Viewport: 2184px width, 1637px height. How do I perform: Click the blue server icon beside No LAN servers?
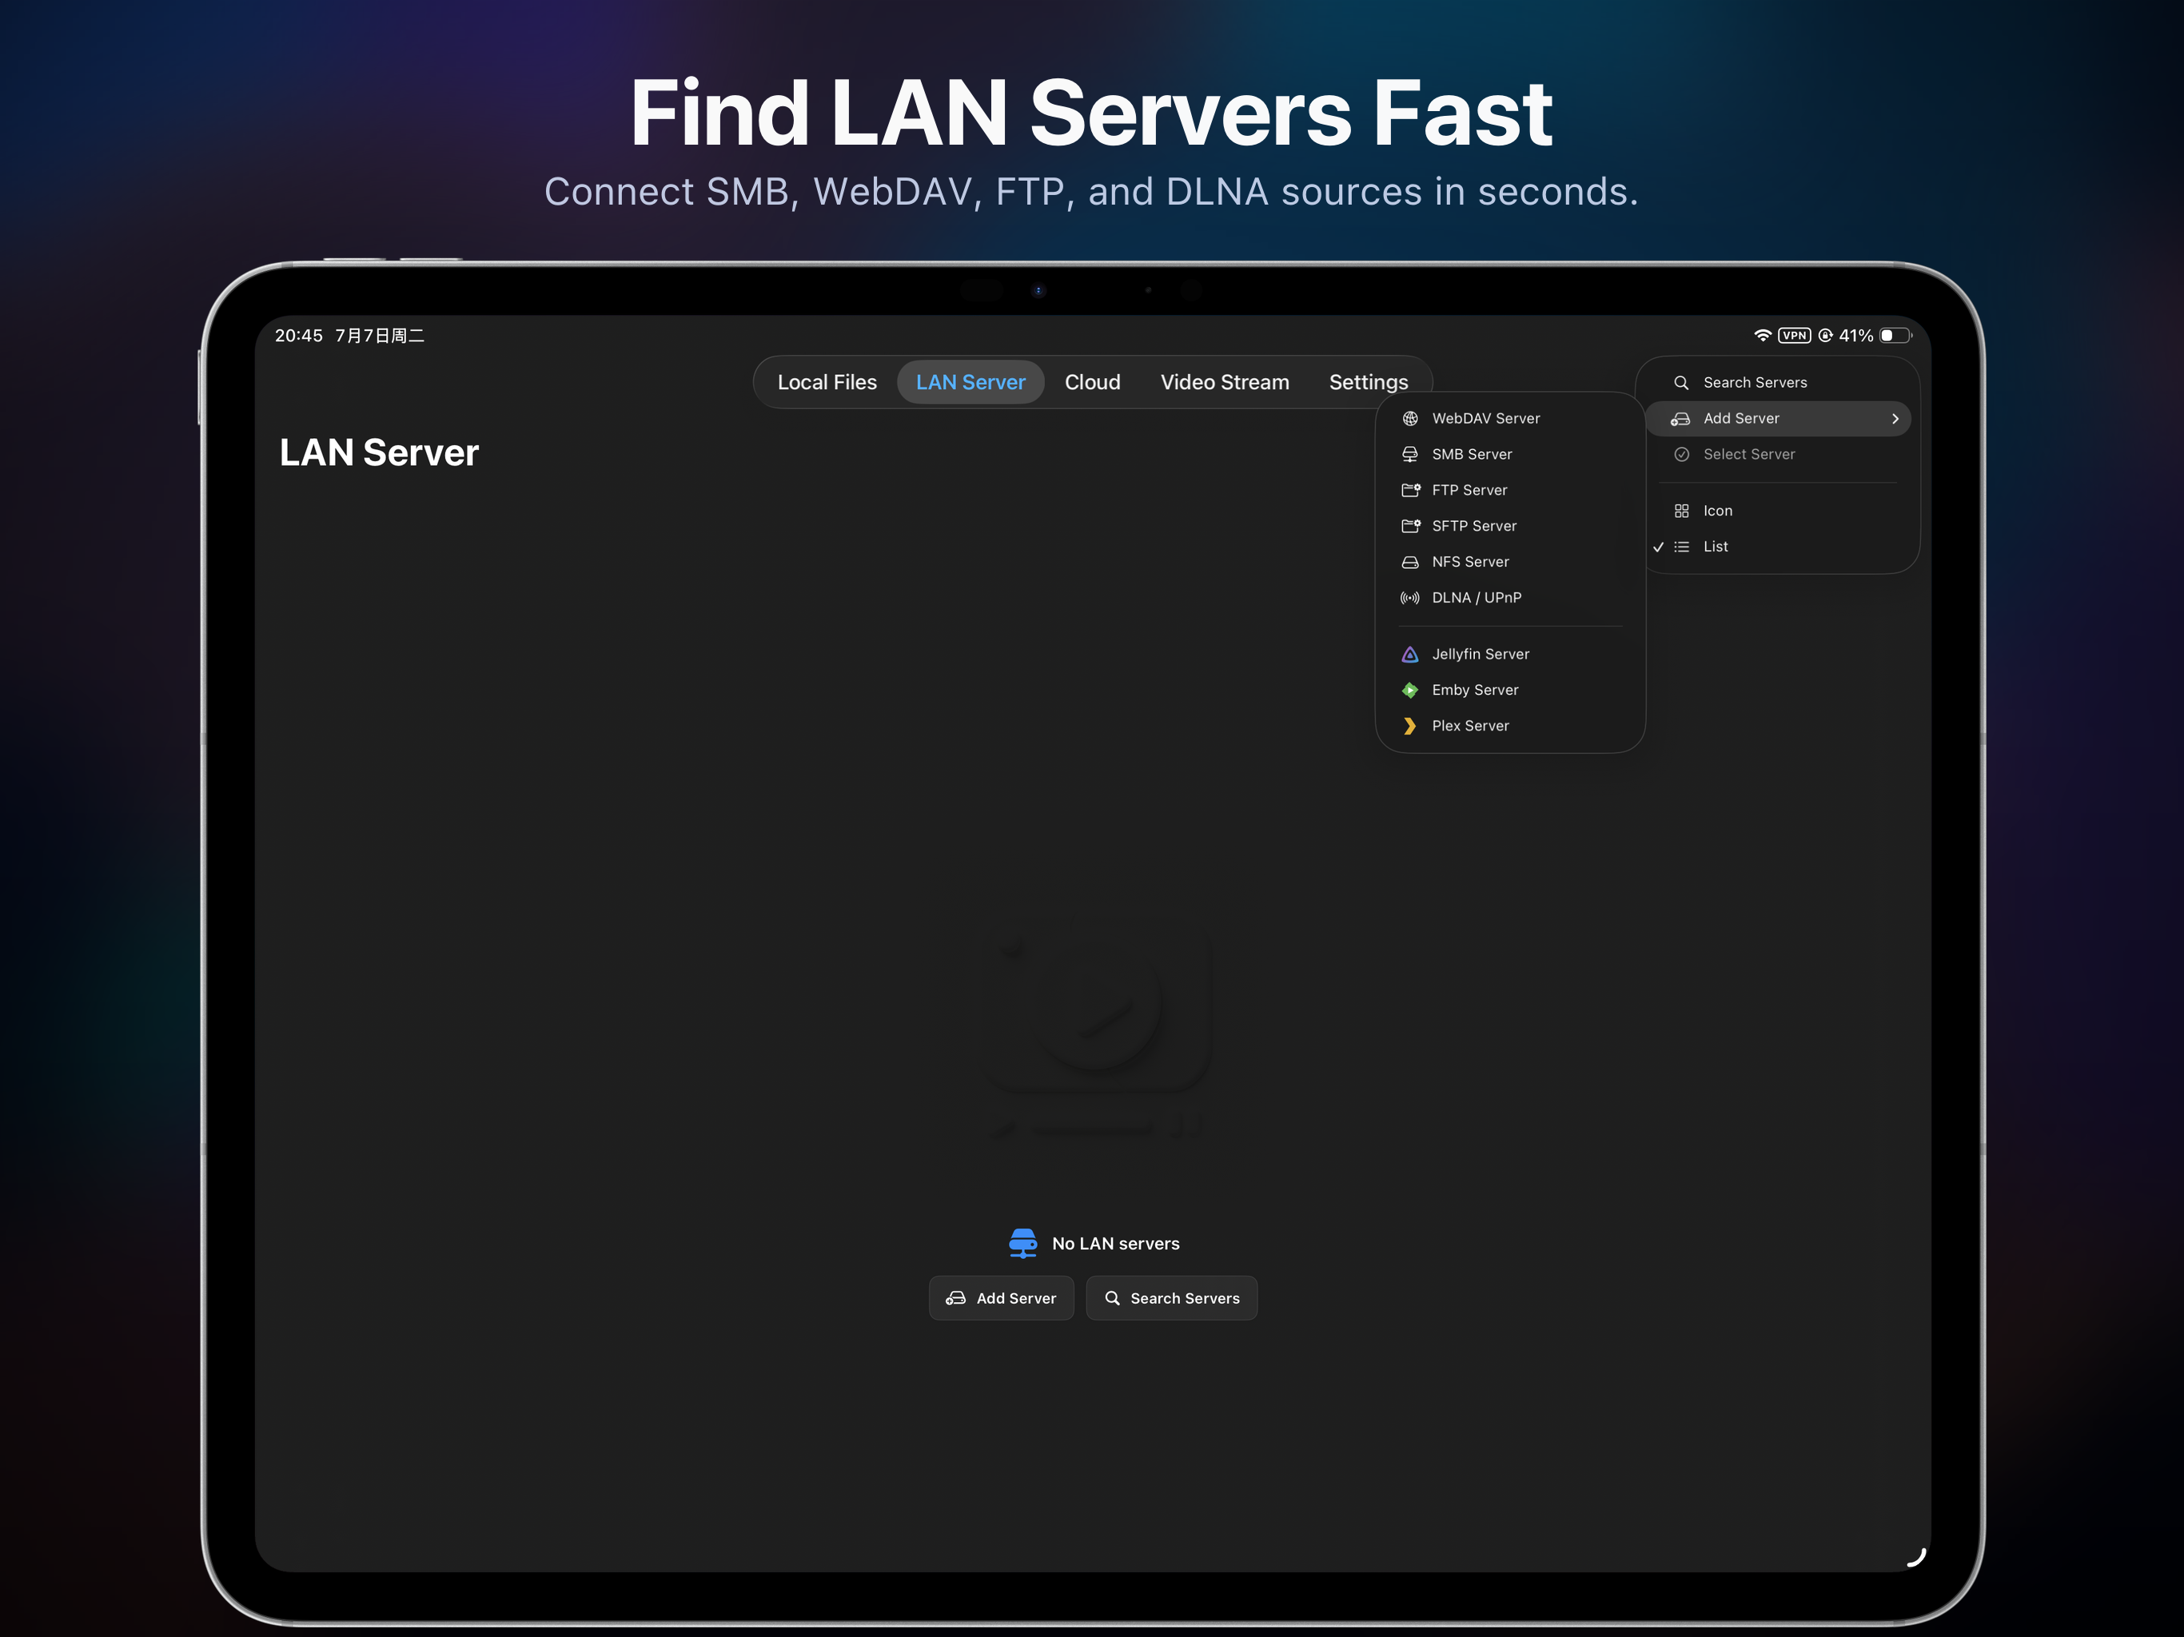1023,1243
